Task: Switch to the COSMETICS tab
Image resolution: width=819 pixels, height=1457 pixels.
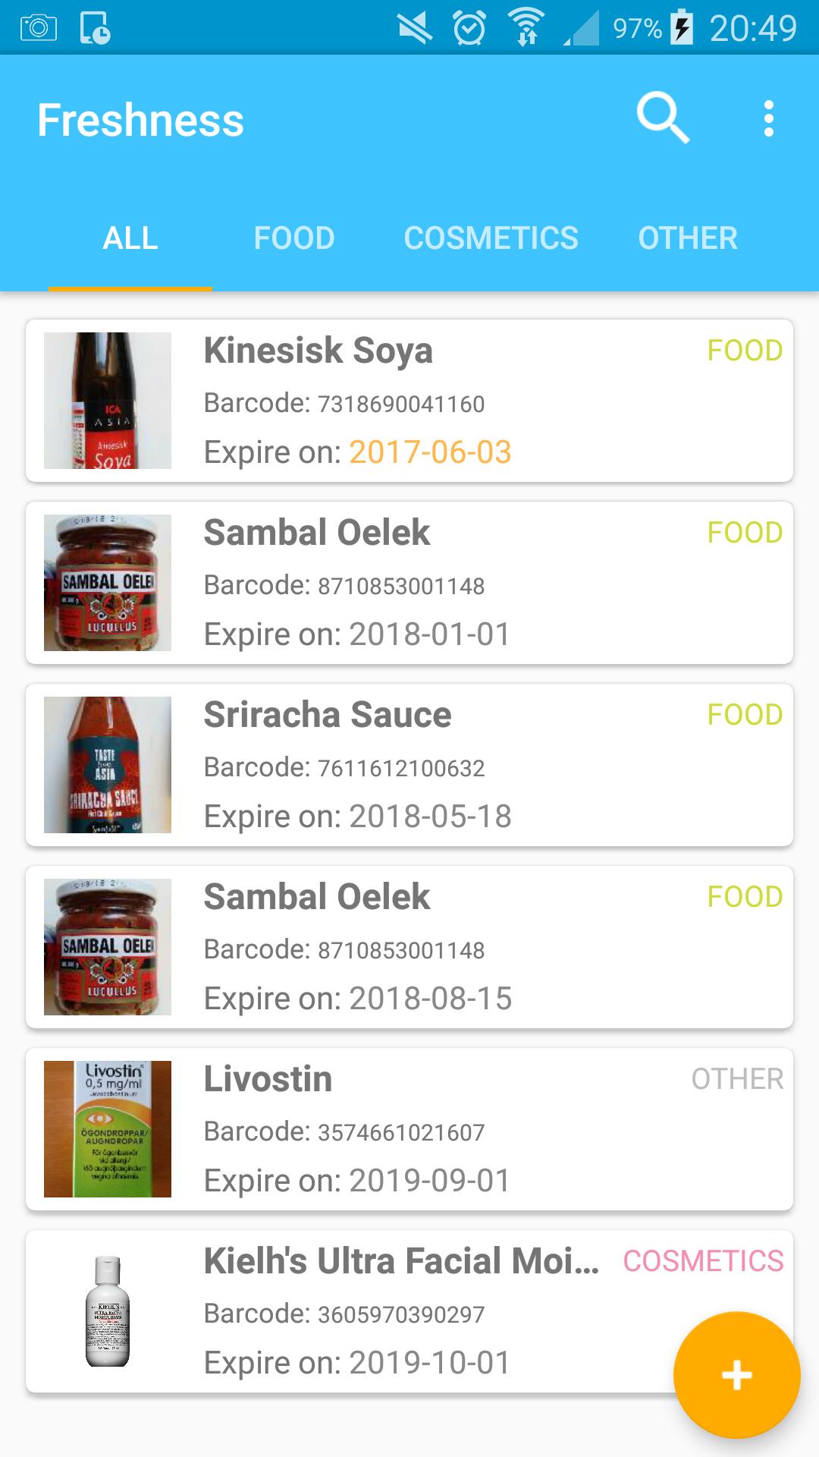Action: [491, 238]
